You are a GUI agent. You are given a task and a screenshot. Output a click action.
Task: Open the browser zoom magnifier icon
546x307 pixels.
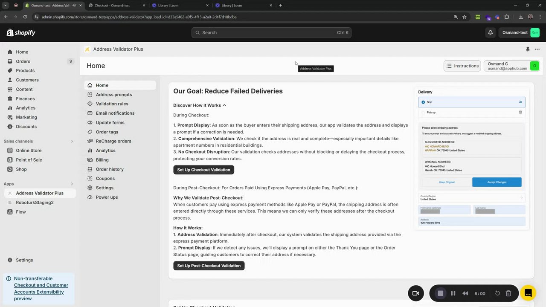(x=456, y=17)
